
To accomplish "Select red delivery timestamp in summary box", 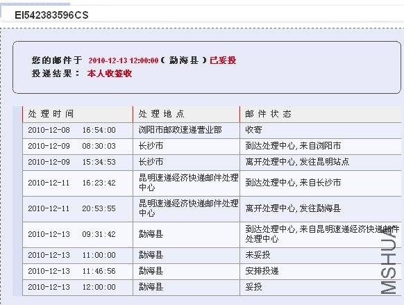I will (x=124, y=60).
